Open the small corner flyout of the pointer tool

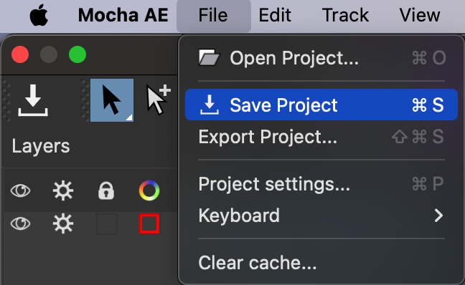[x=129, y=117]
